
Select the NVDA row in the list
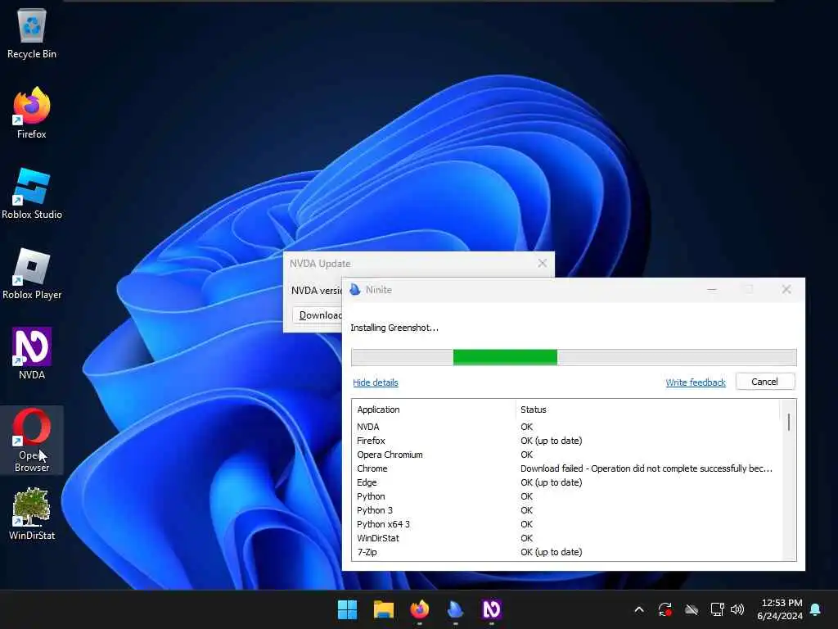[x=565, y=427]
